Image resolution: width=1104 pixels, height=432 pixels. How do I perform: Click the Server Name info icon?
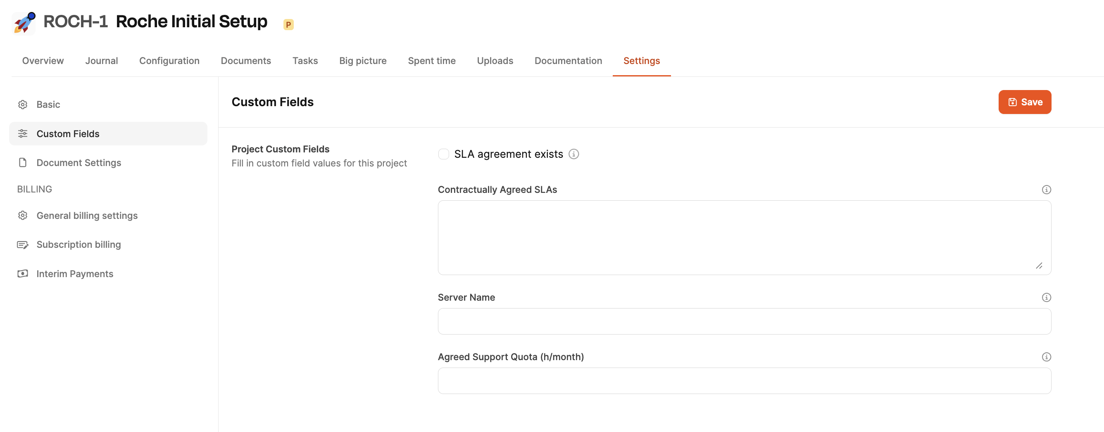coord(1046,297)
